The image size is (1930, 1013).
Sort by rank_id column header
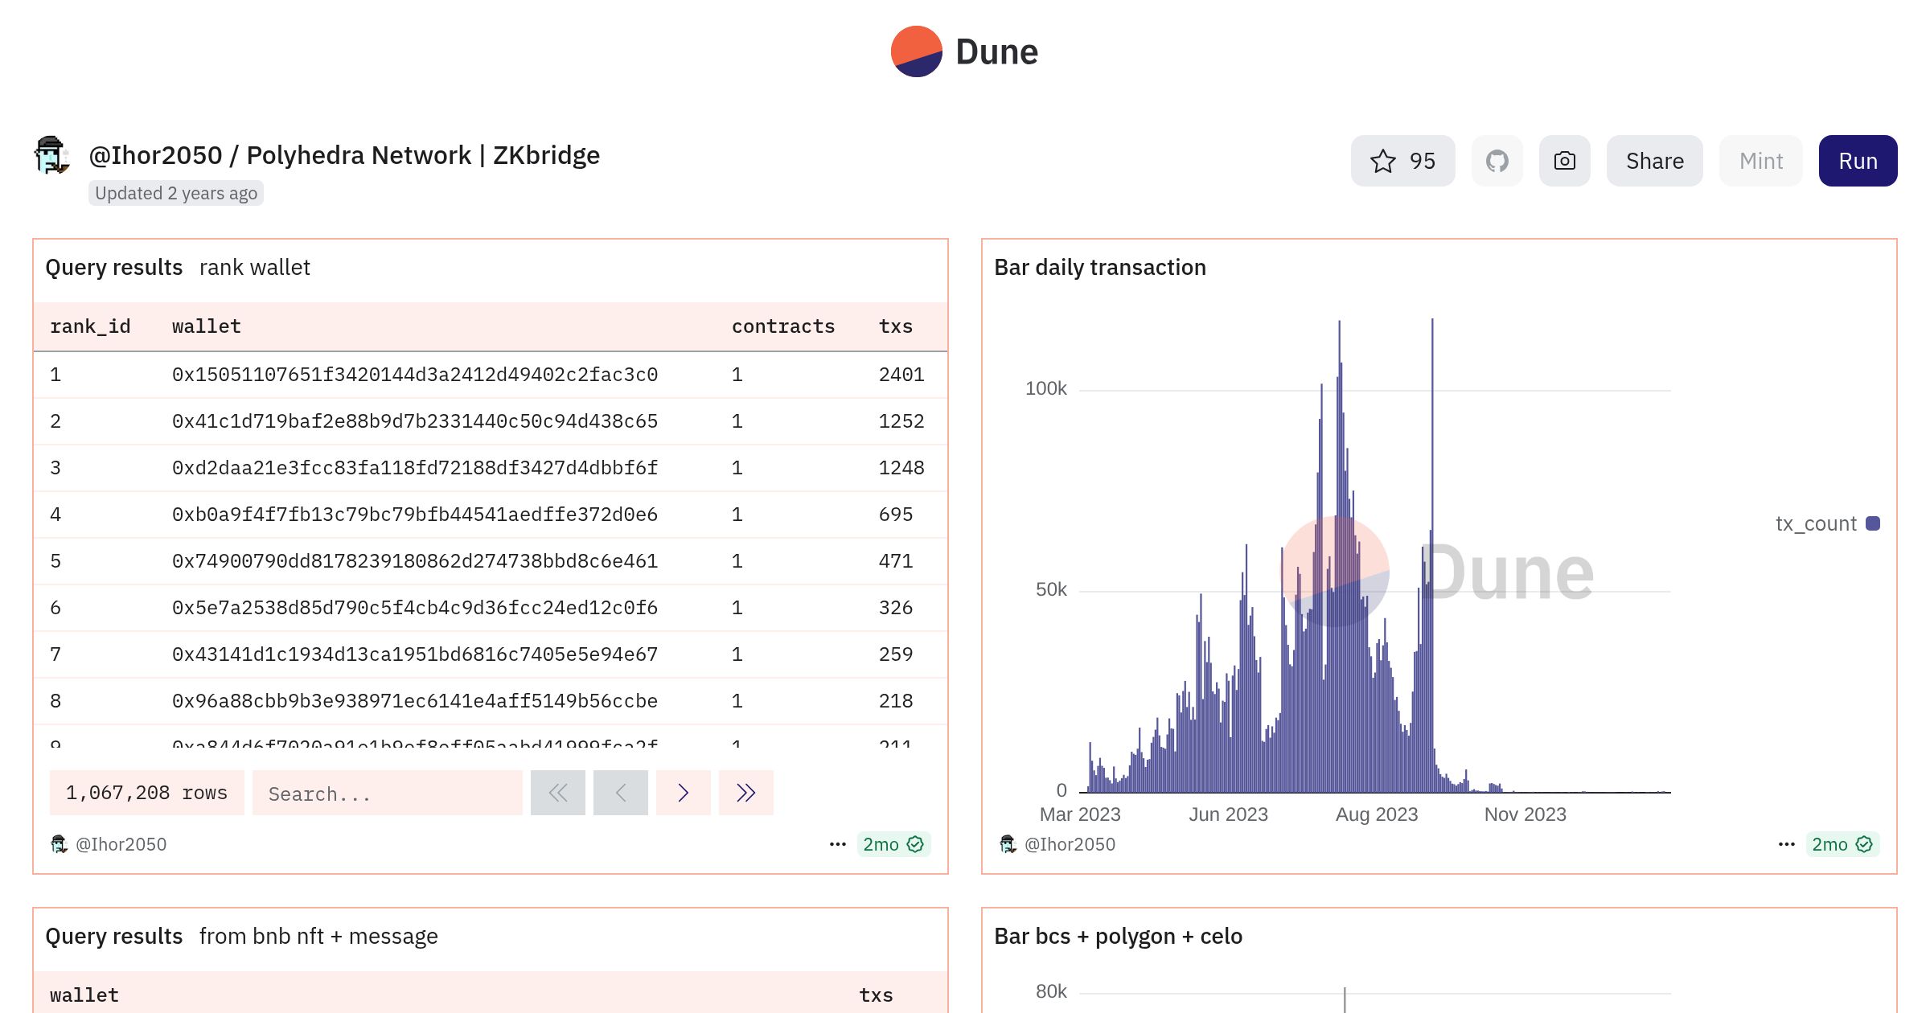click(90, 326)
